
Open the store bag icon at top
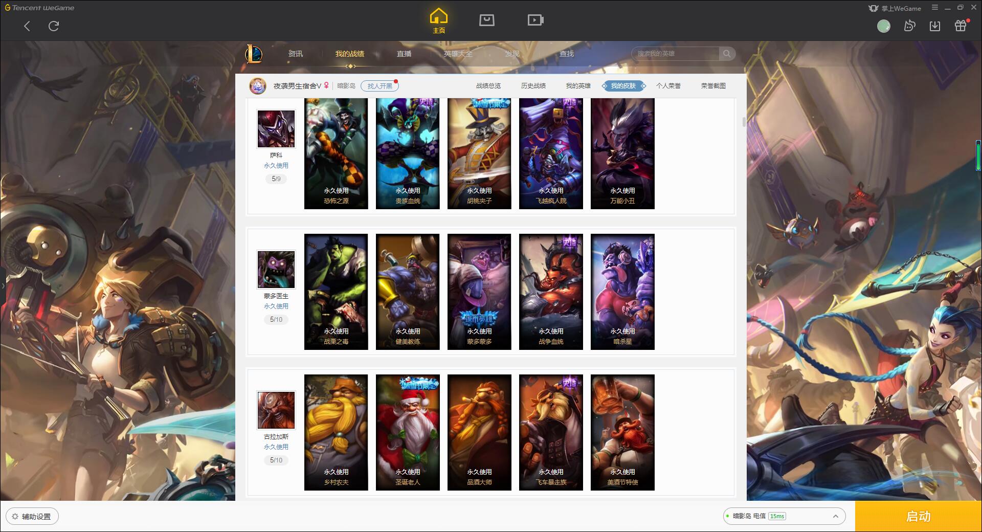pyautogui.click(x=487, y=20)
